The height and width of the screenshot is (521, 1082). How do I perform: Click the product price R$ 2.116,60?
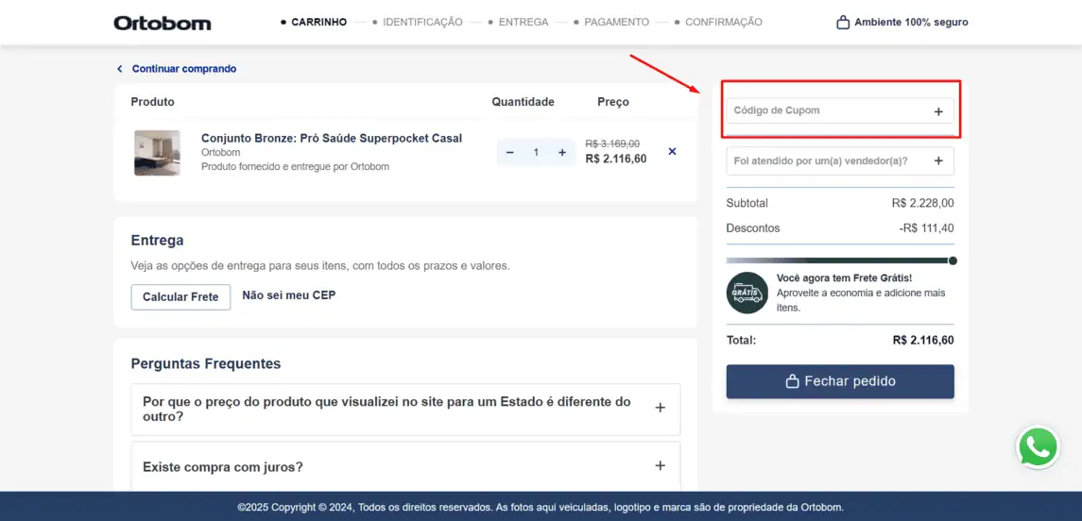click(615, 160)
